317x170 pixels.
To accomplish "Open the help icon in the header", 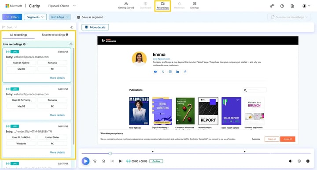I will coord(282,6).
